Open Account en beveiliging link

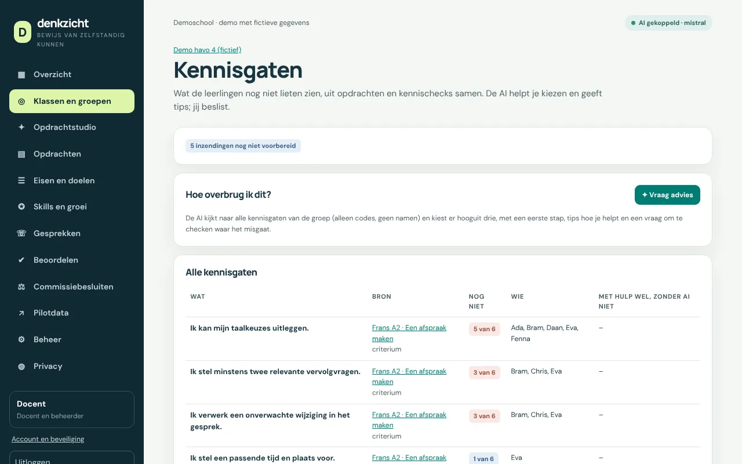tap(48, 439)
